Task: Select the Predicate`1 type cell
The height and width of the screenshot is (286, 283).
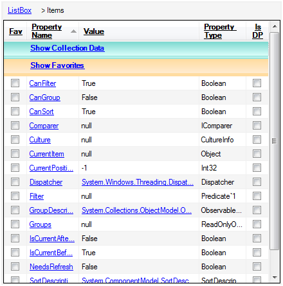Action: coord(219,196)
